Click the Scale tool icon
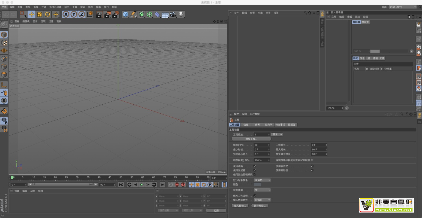Image resolution: width=422 pixels, height=218 pixels. coord(40,14)
